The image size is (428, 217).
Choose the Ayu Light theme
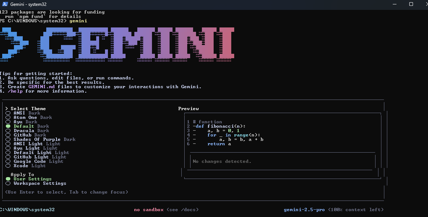pos(32,148)
